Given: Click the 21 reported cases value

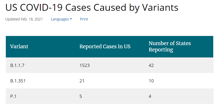Looking at the screenshot, I should pos(82,81).
